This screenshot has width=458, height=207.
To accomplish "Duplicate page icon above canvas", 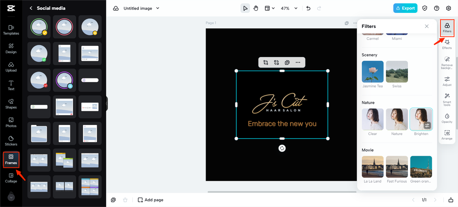I will pos(346,23).
